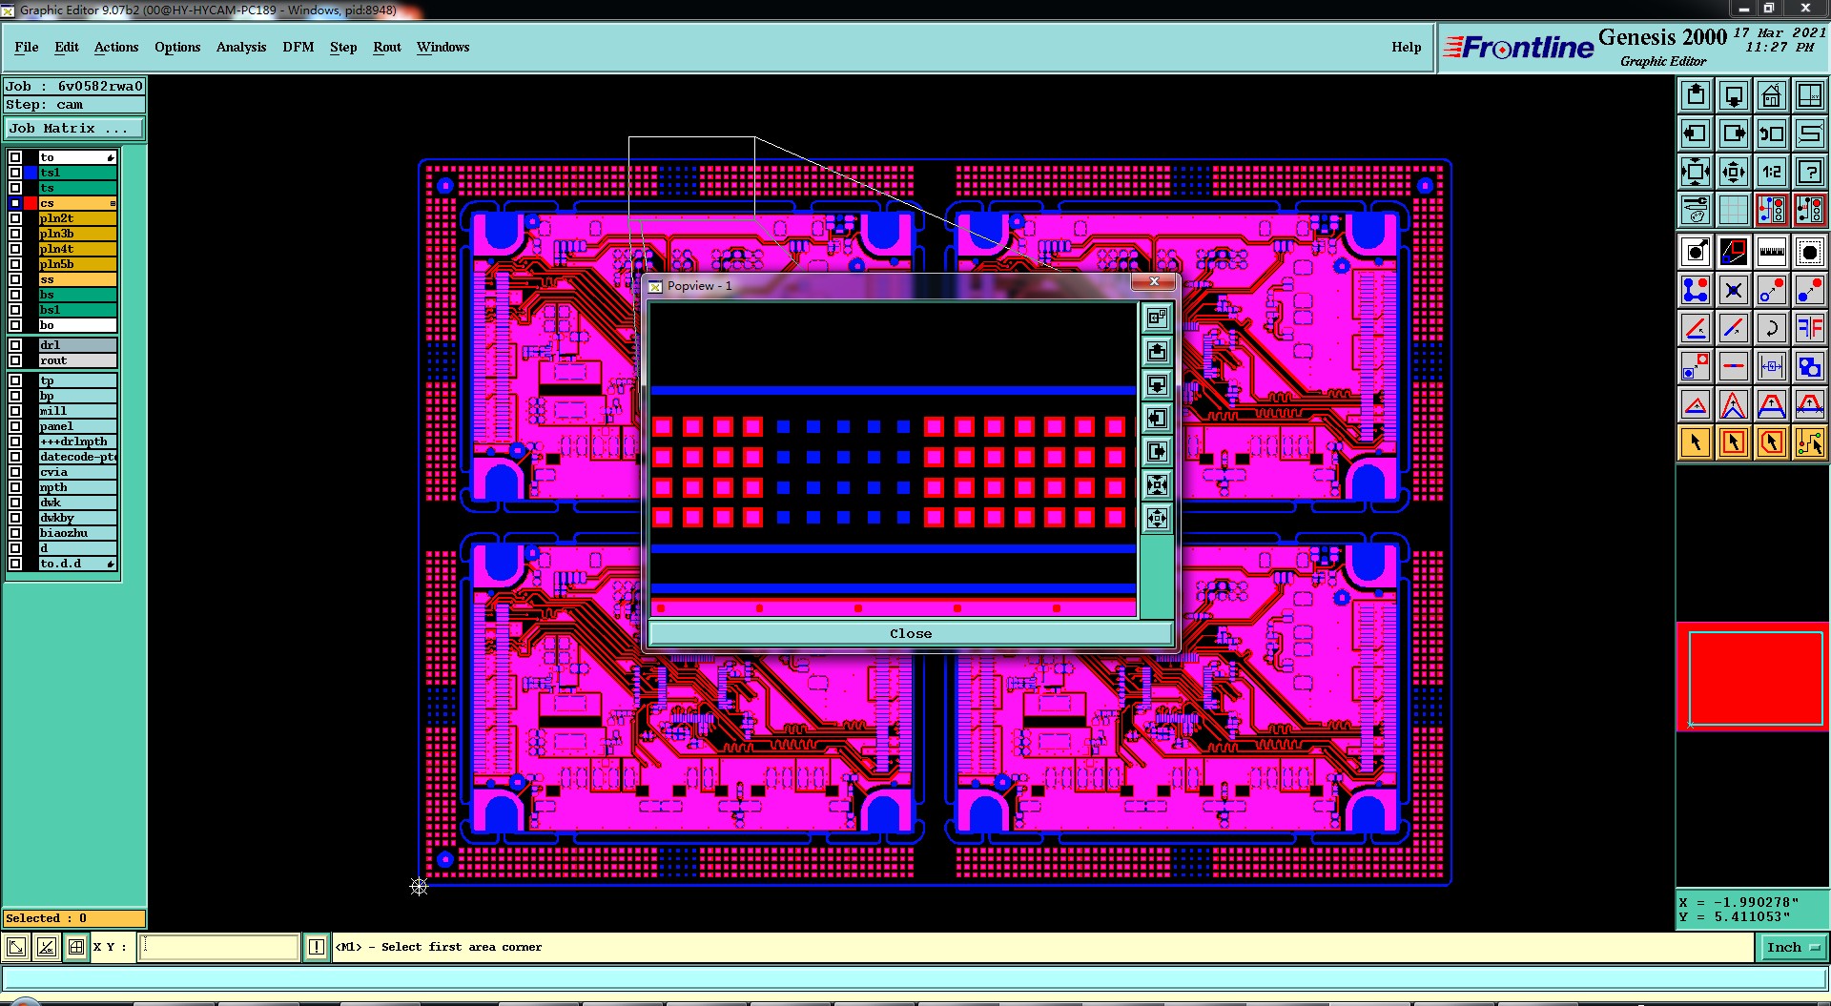
Task: Select the polygon area selection arrow icon
Action: point(1772,442)
